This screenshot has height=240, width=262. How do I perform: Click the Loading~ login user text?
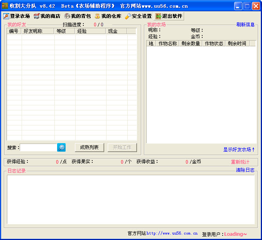(235, 234)
